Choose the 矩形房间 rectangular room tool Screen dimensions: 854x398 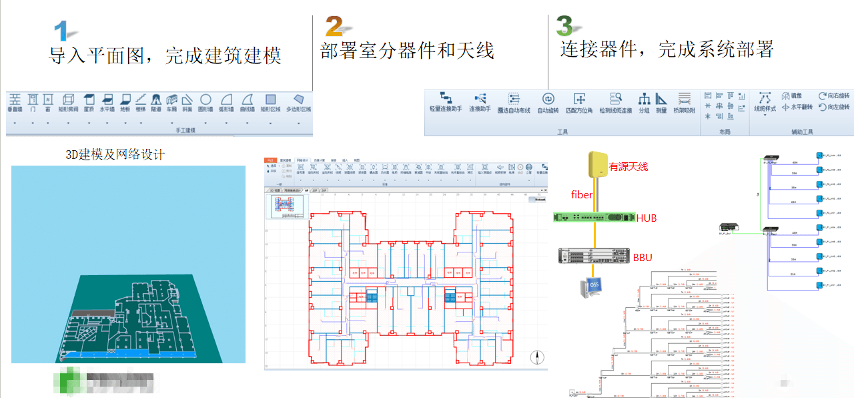[x=69, y=104]
